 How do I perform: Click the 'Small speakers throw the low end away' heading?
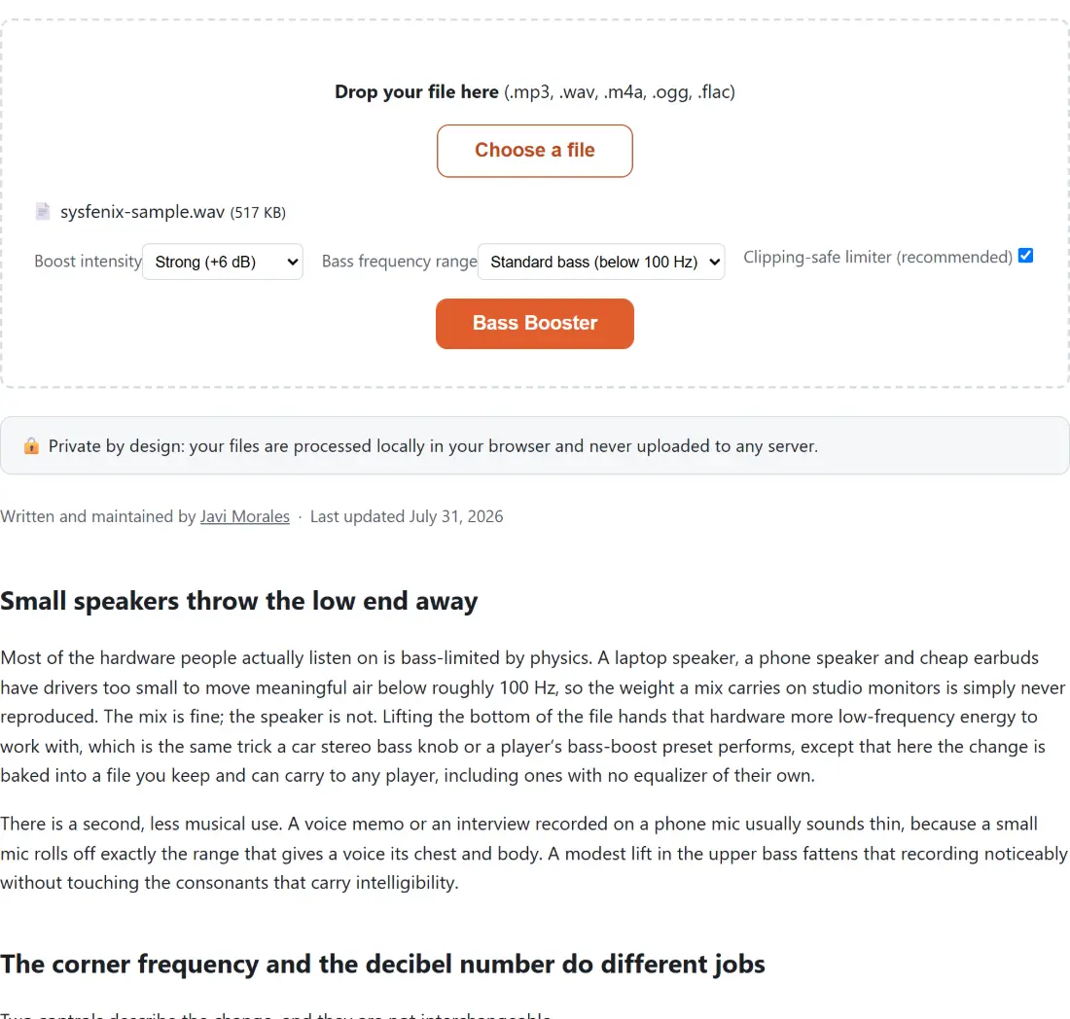239,601
